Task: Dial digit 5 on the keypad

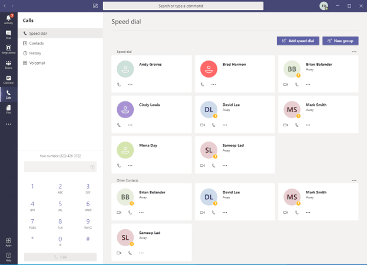Action: click(60, 206)
